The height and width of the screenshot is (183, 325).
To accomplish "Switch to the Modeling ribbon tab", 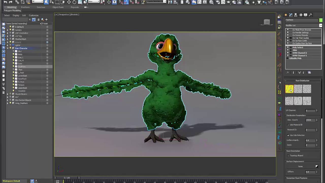I will (11, 7).
